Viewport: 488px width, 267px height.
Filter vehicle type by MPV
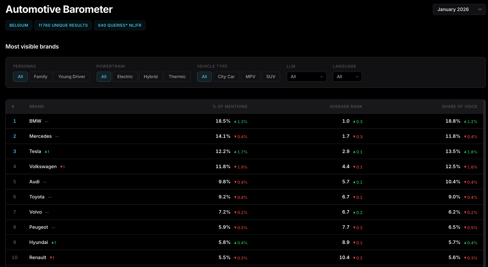(250, 77)
